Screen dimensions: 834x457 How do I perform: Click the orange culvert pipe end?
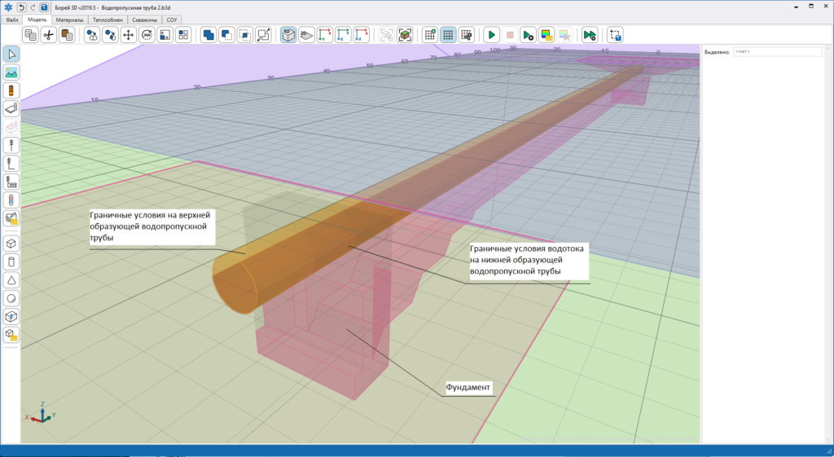click(234, 284)
